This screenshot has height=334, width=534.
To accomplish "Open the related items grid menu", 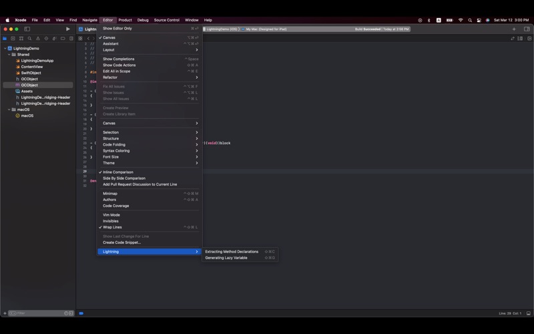I will (80, 39).
